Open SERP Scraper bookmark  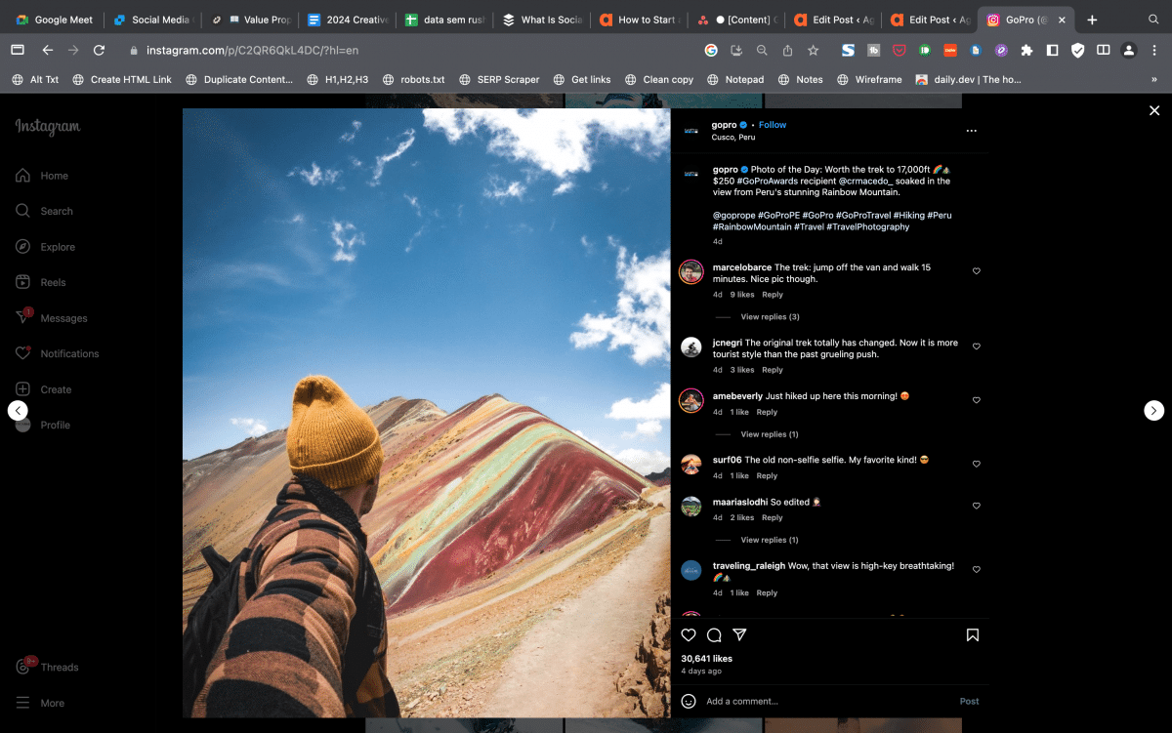(x=498, y=79)
